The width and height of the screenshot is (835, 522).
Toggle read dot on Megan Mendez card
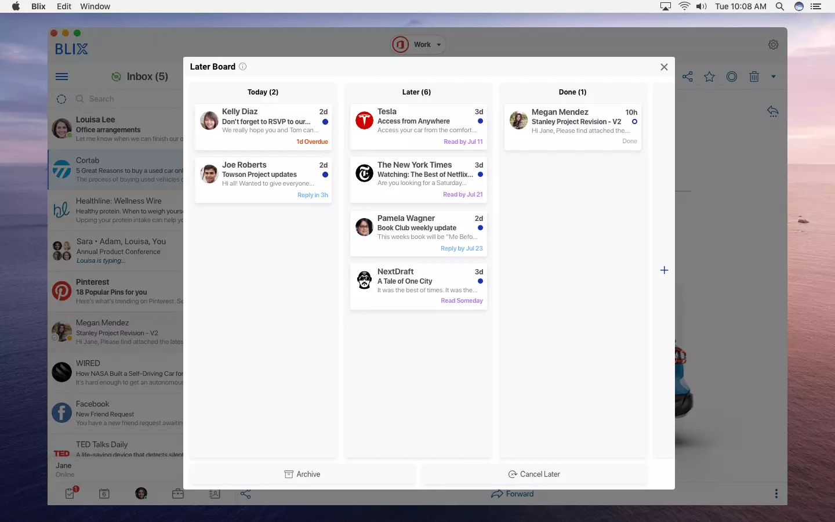(x=634, y=122)
